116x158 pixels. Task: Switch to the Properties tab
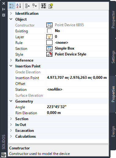click(113, 94)
